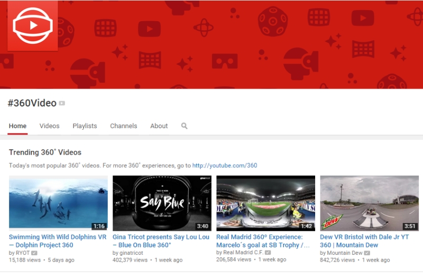The height and width of the screenshot is (277, 423).
Task: Click the 1:16 duration badge
Action: pyautogui.click(x=99, y=226)
